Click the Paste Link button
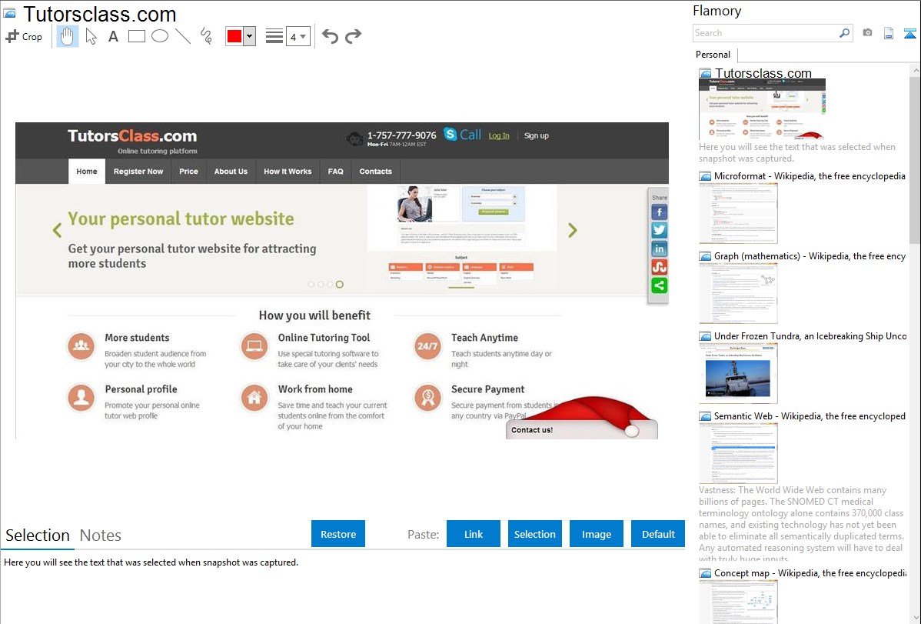Viewport: 921px width, 624px height. click(474, 534)
